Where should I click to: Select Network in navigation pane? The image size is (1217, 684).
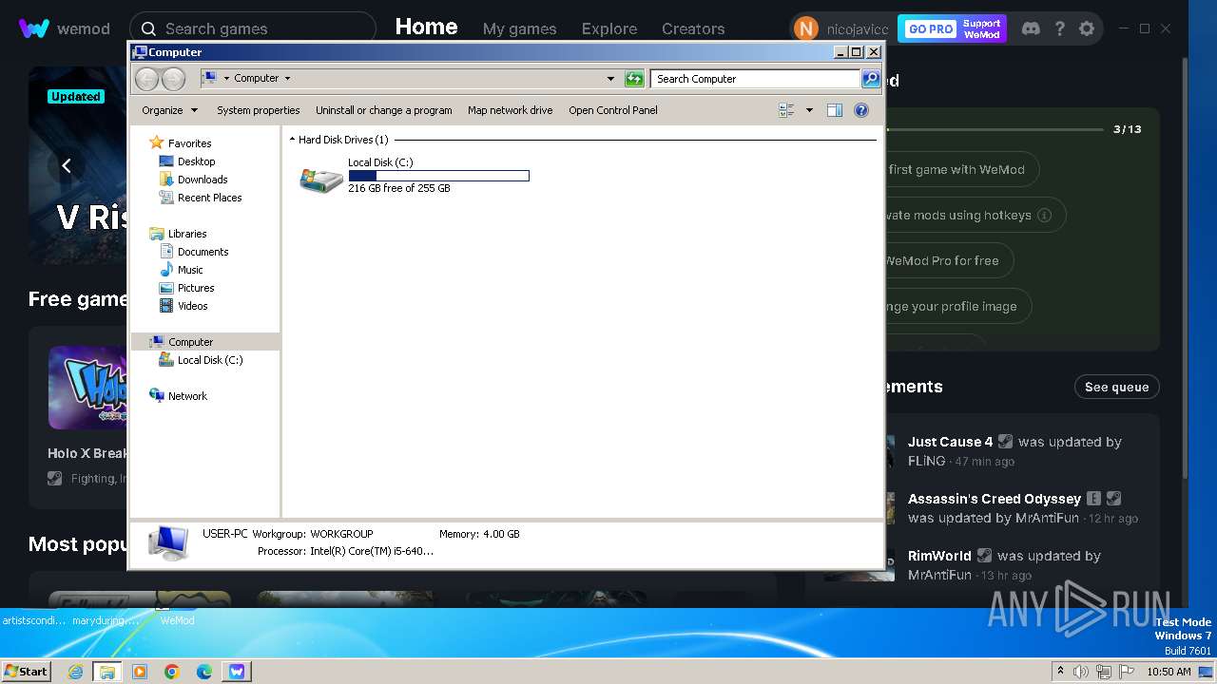tap(187, 396)
